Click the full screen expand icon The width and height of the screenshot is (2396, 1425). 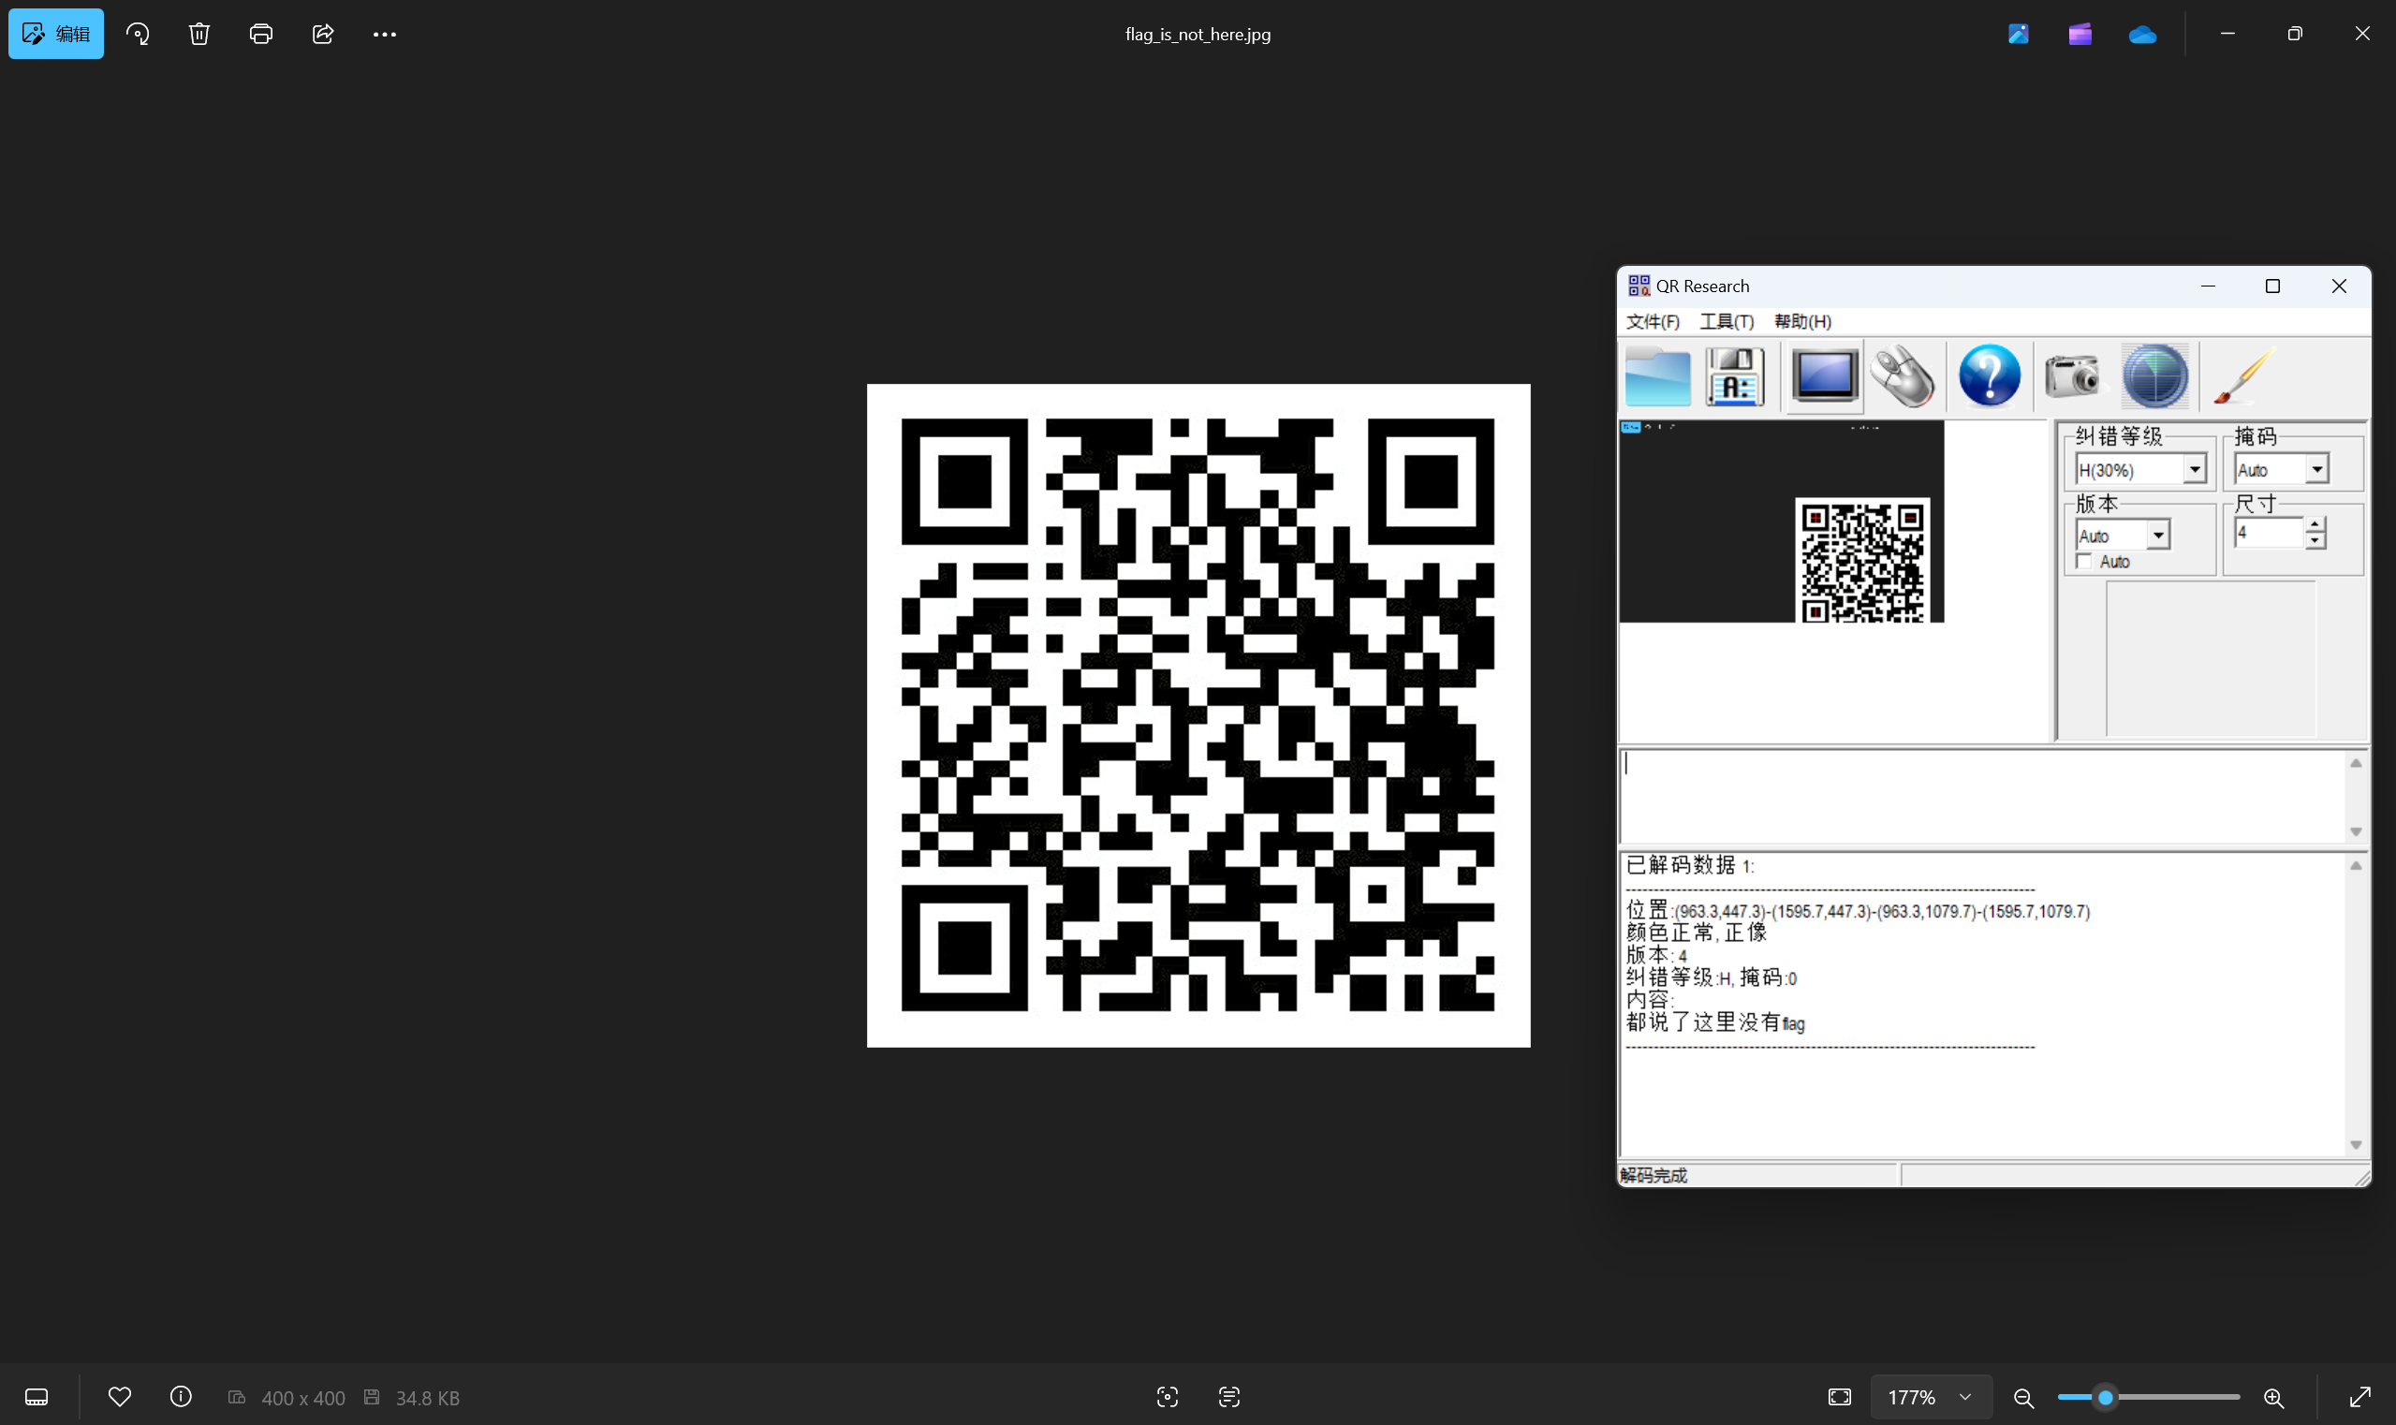click(2359, 1396)
